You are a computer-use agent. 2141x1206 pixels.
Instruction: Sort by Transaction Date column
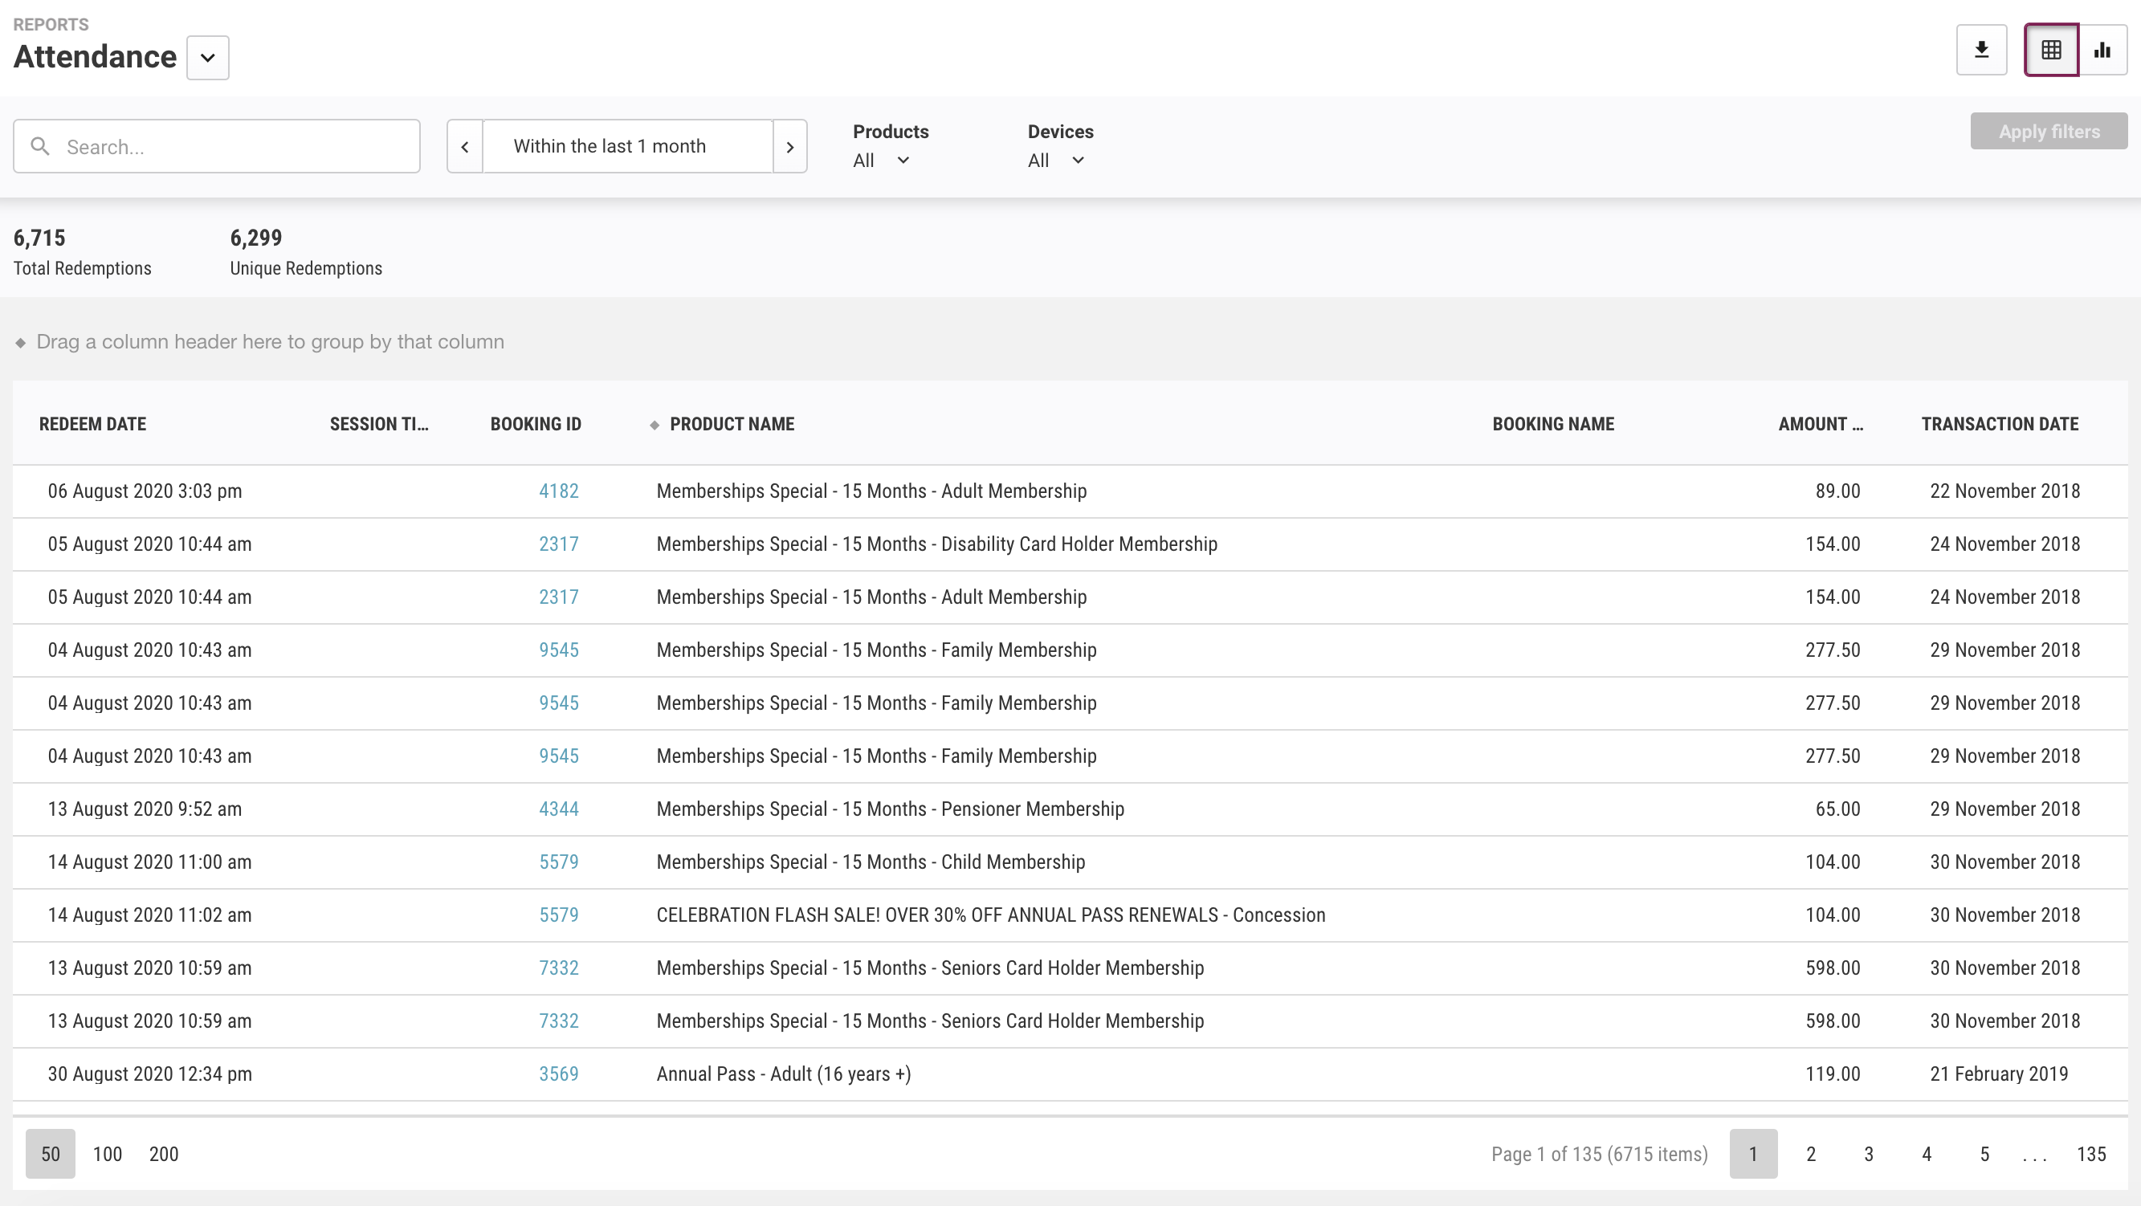click(x=2000, y=424)
